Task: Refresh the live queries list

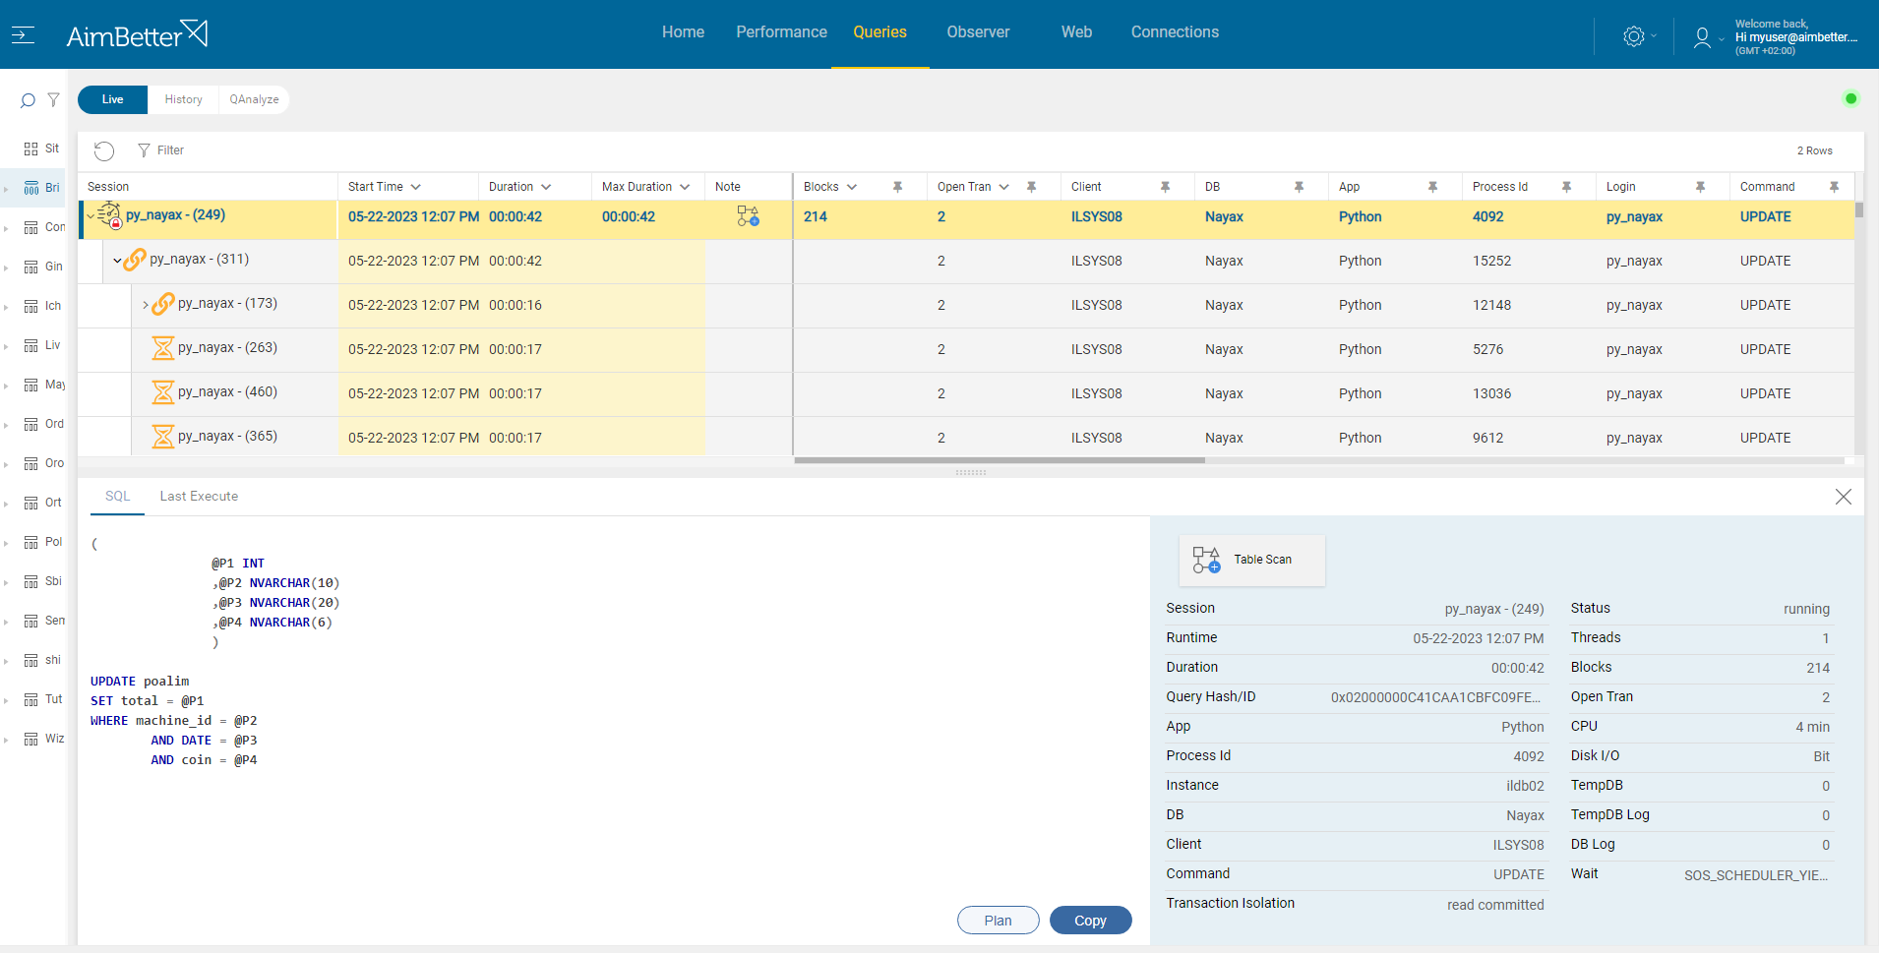Action: click(104, 150)
